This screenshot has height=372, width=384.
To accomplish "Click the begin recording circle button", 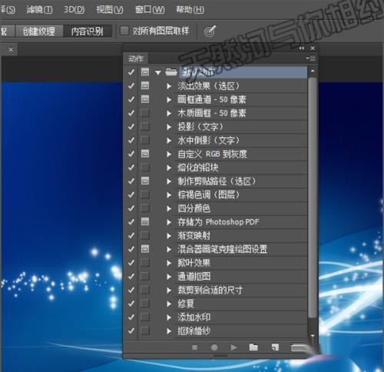I will pyautogui.click(x=214, y=347).
